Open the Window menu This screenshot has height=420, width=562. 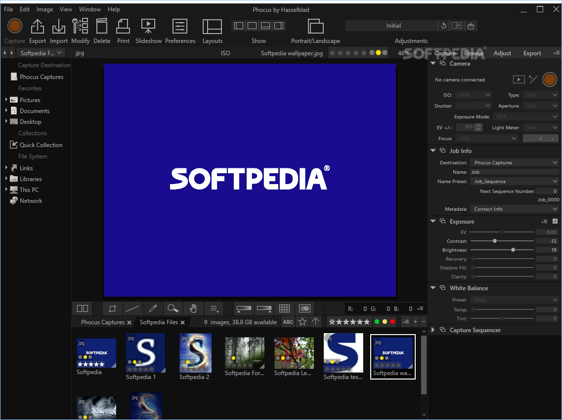pyautogui.click(x=89, y=9)
